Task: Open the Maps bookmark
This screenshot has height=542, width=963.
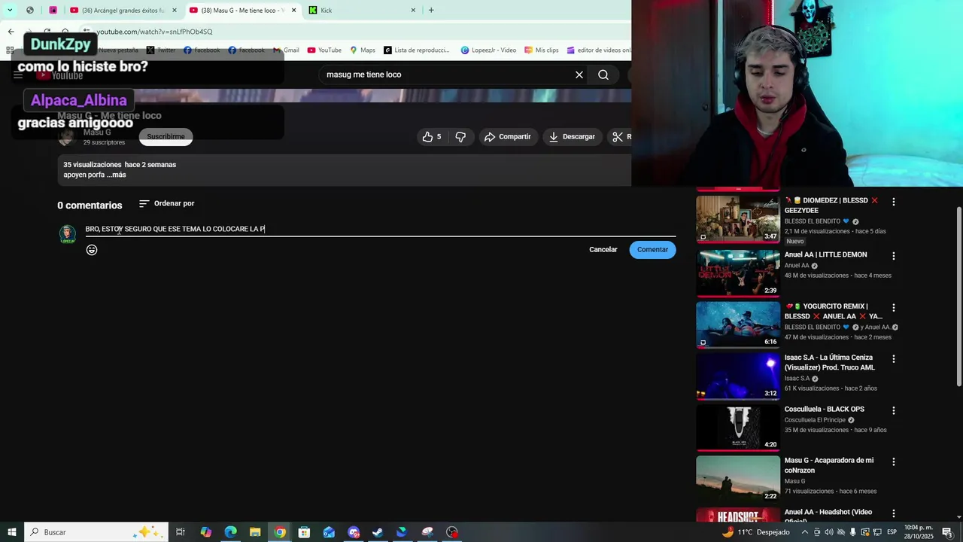Action: (x=363, y=50)
